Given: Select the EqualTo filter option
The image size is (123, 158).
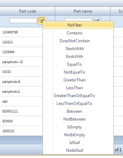Looking at the screenshot, I should 78,64.
